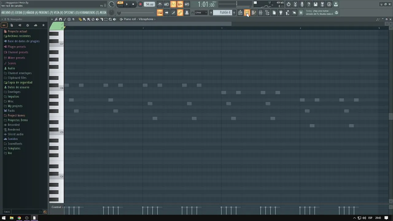Open the PATRONES menu
Image resolution: width=393 pixels, height=221 pixels.
[x=46, y=13]
